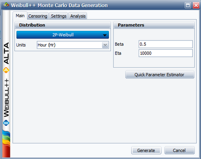Focus the Eta input field

point(166,53)
